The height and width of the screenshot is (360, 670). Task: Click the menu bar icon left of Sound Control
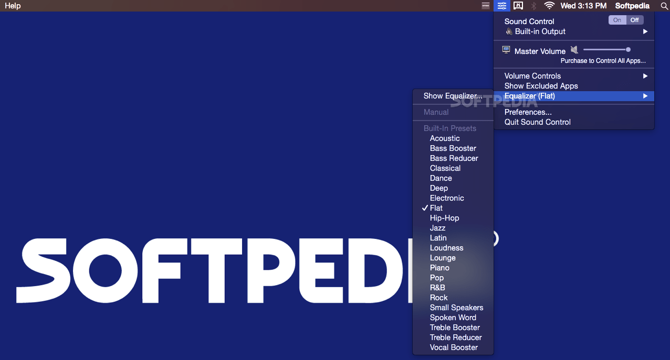[x=486, y=6]
